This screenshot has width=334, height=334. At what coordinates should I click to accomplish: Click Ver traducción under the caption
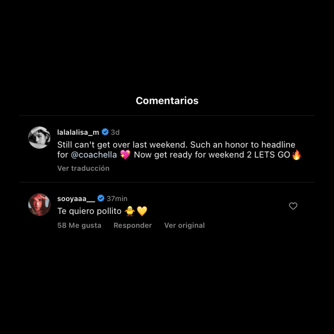(x=83, y=168)
